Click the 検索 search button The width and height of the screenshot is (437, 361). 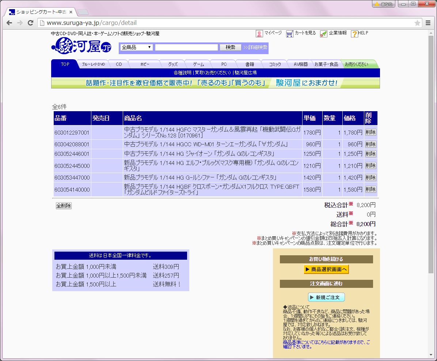tap(230, 48)
